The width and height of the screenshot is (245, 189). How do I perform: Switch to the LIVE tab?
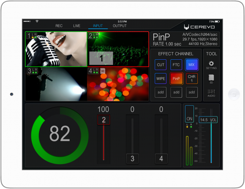pos(77,26)
